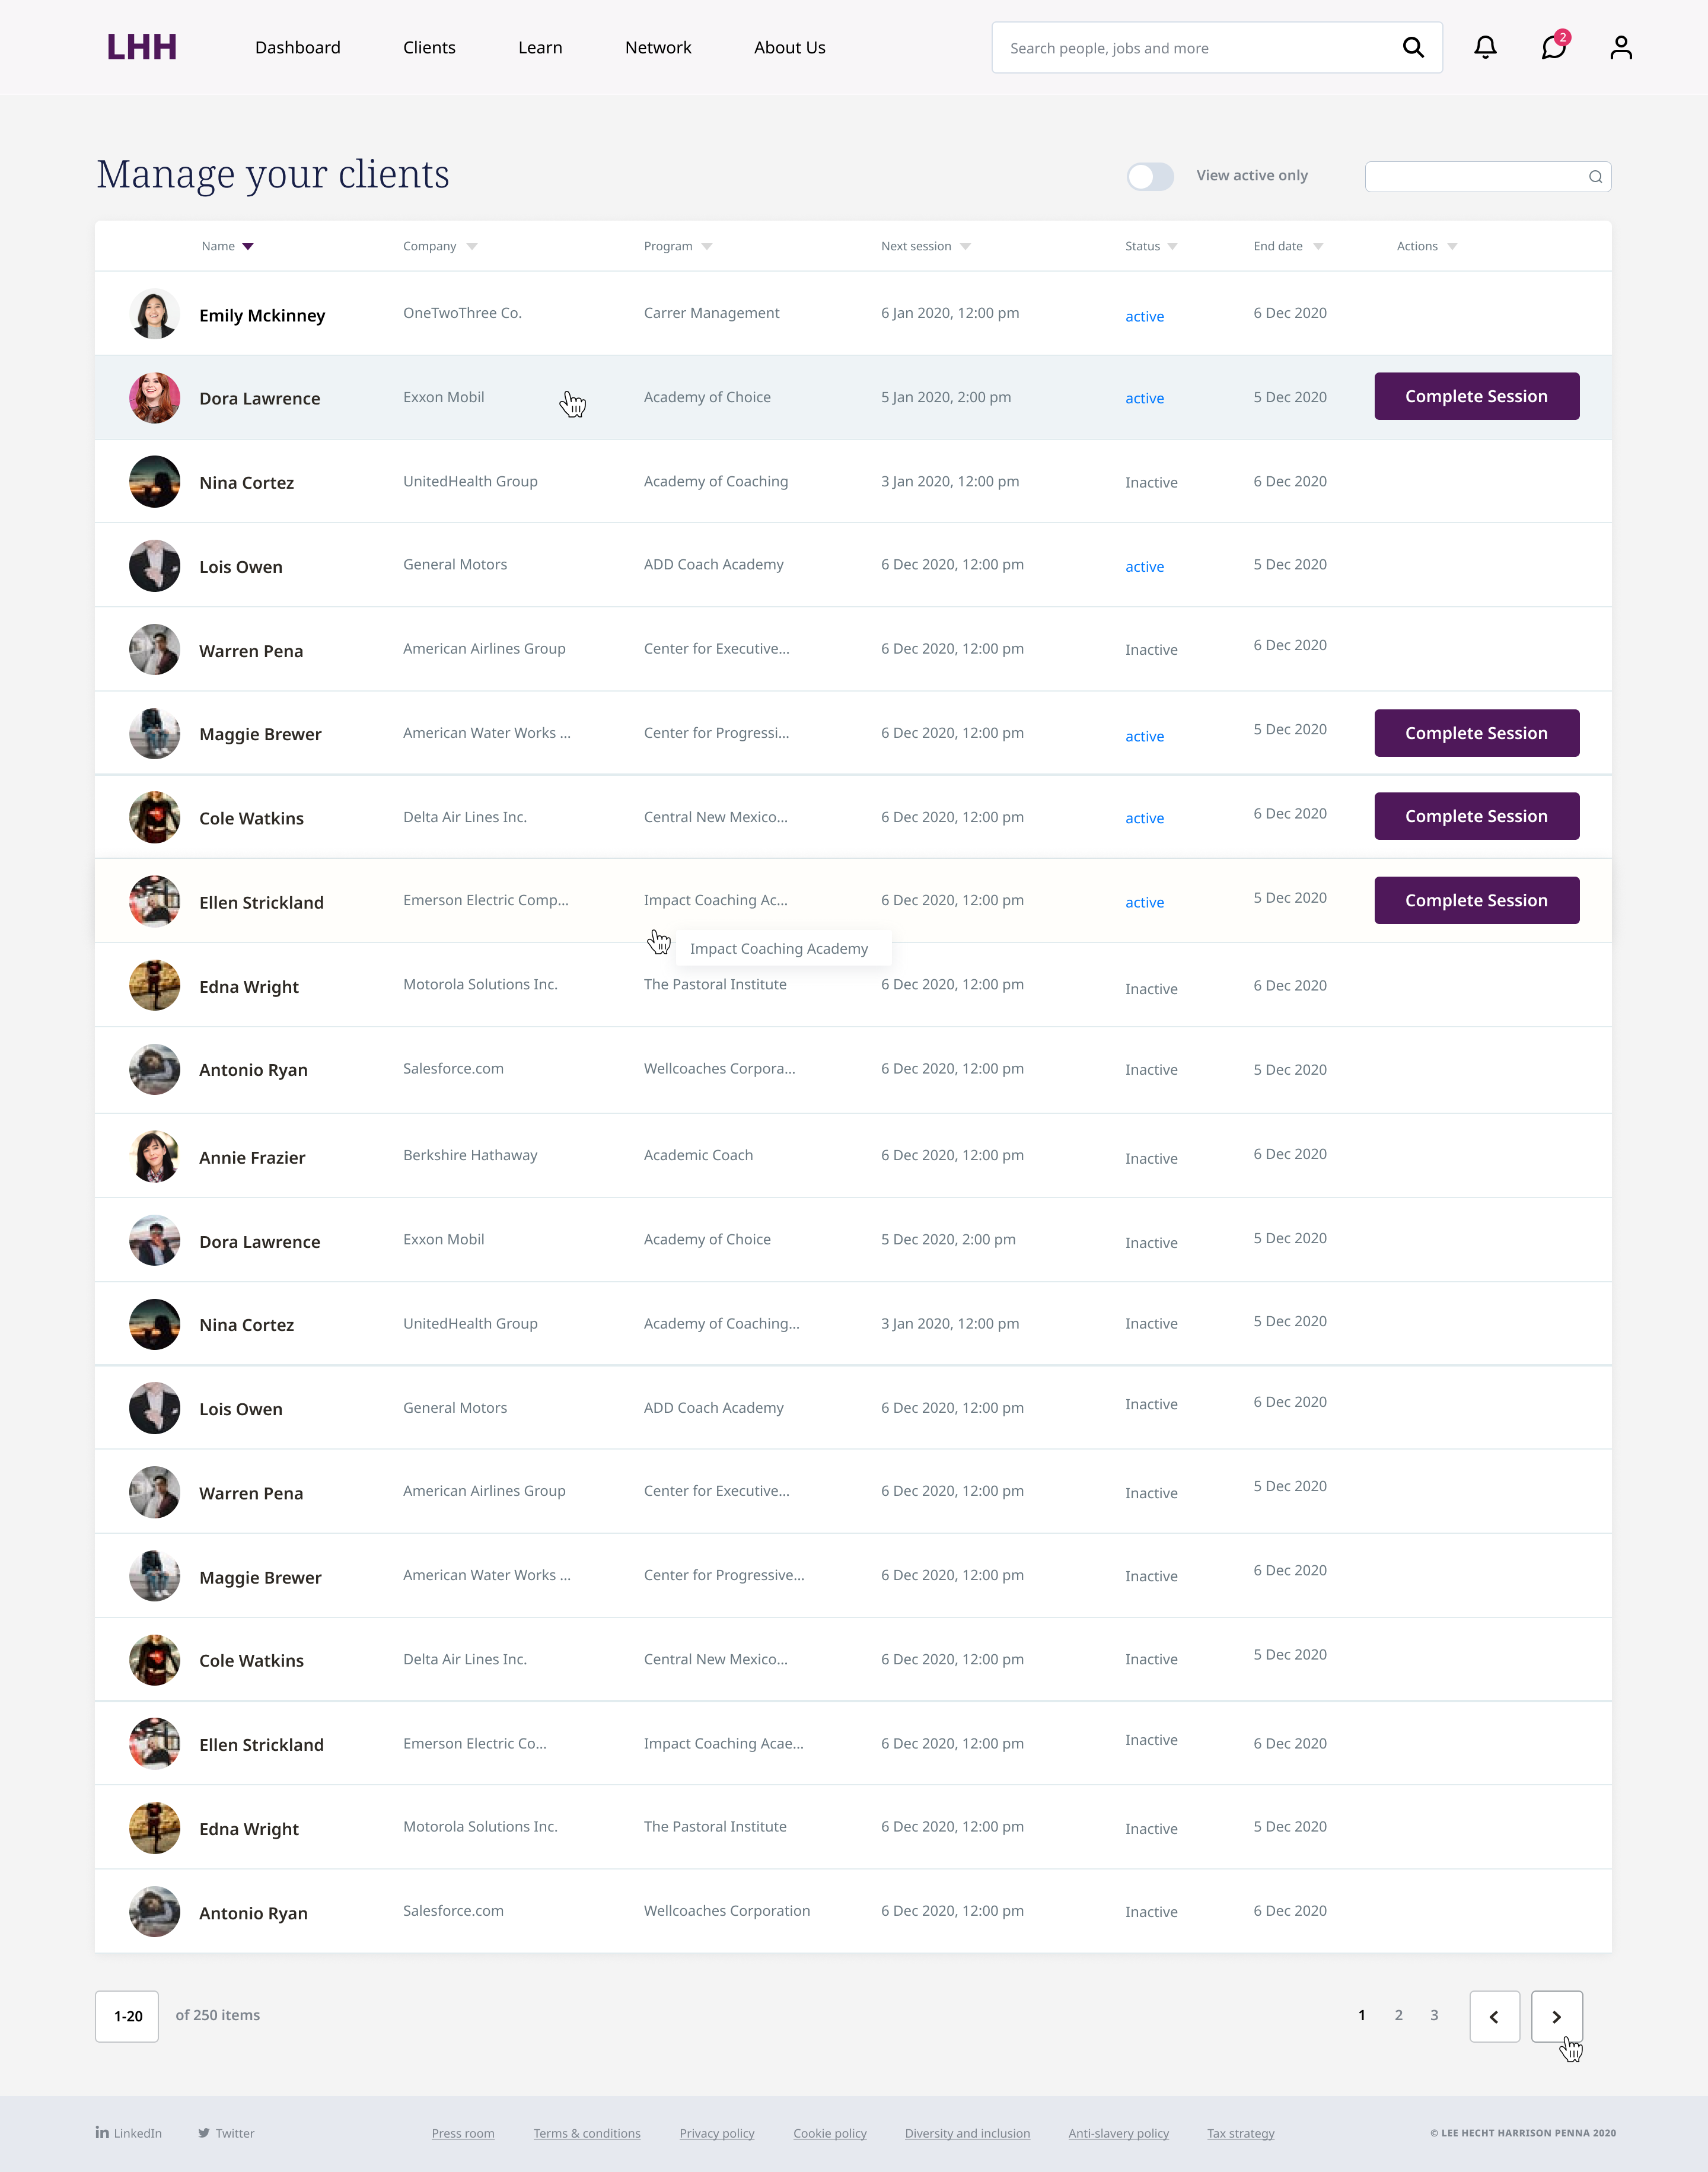Screen dimensions: 1708x2172
Task: Click the small search icon in client filter
Action: pos(1595,177)
